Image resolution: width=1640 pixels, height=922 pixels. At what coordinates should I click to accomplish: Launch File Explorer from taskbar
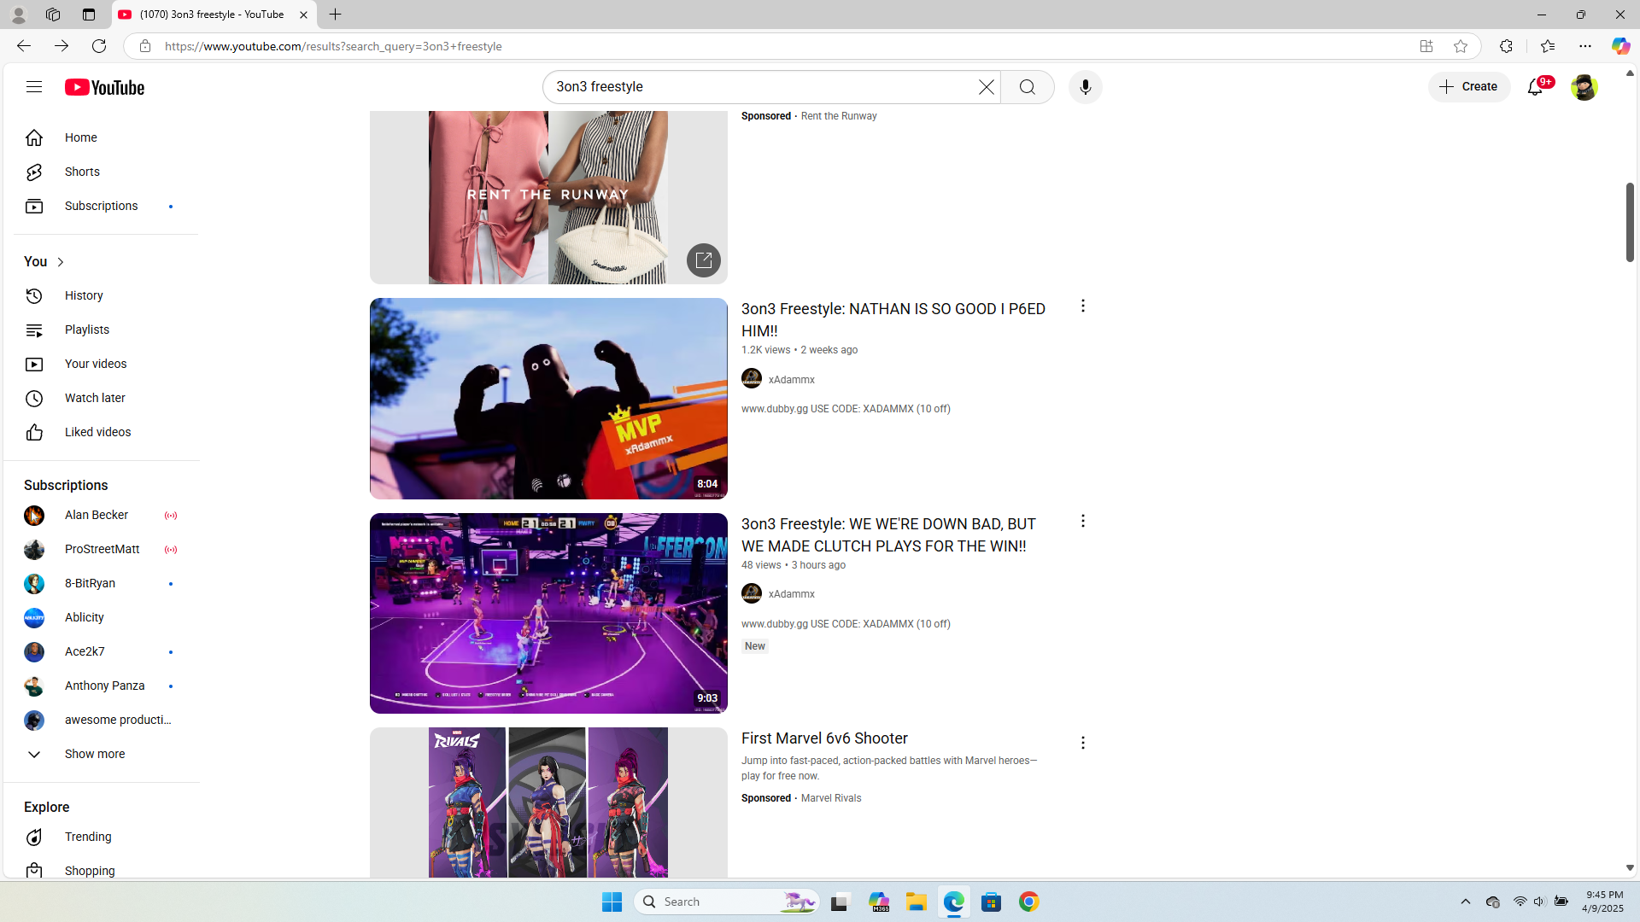917,902
